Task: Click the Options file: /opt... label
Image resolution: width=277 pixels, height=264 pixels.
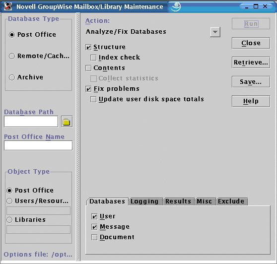Action: point(38,255)
